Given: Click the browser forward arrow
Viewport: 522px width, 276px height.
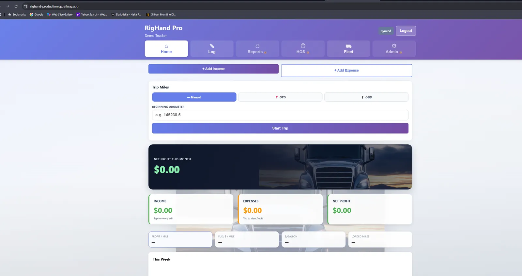Looking at the screenshot, I should 8,6.
